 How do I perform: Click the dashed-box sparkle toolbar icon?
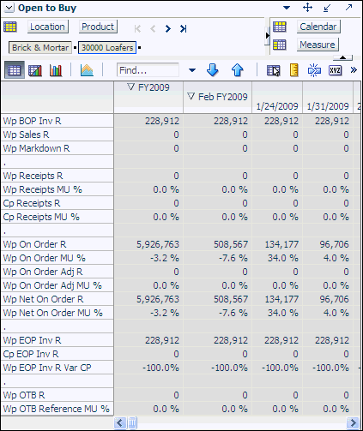[314, 70]
